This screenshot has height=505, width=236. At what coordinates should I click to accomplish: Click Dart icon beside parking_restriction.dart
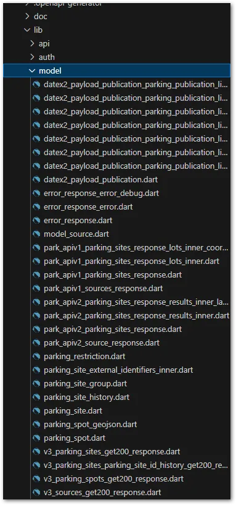point(36,356)
